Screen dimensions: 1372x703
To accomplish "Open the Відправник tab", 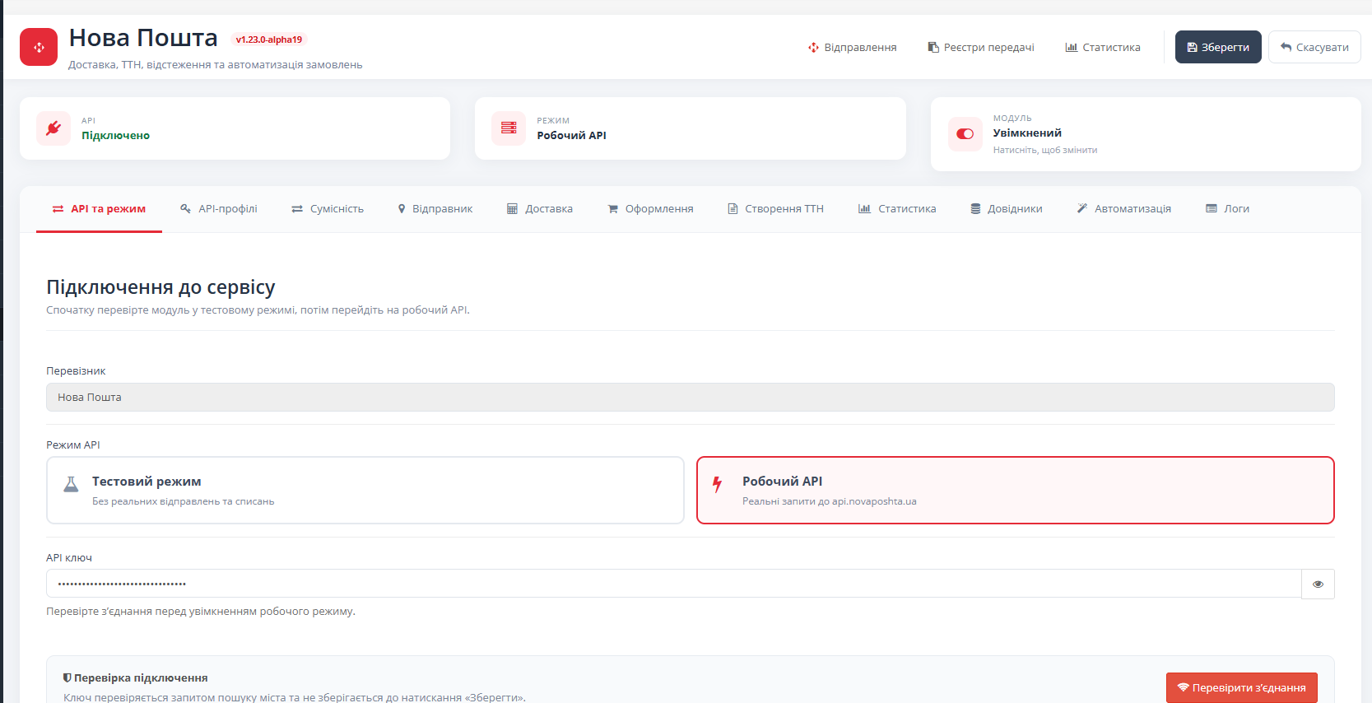I will click(x=435, y=209).
